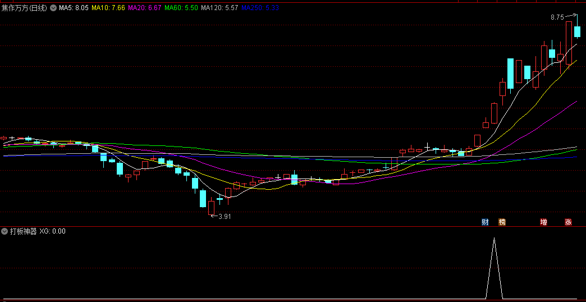Click the MA5: 8.05 label
This screenshot has width=586, height=302.
(74, 8)
